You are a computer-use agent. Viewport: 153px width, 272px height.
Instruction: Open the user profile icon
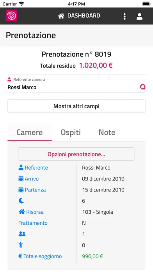click(x=139, y=16)
